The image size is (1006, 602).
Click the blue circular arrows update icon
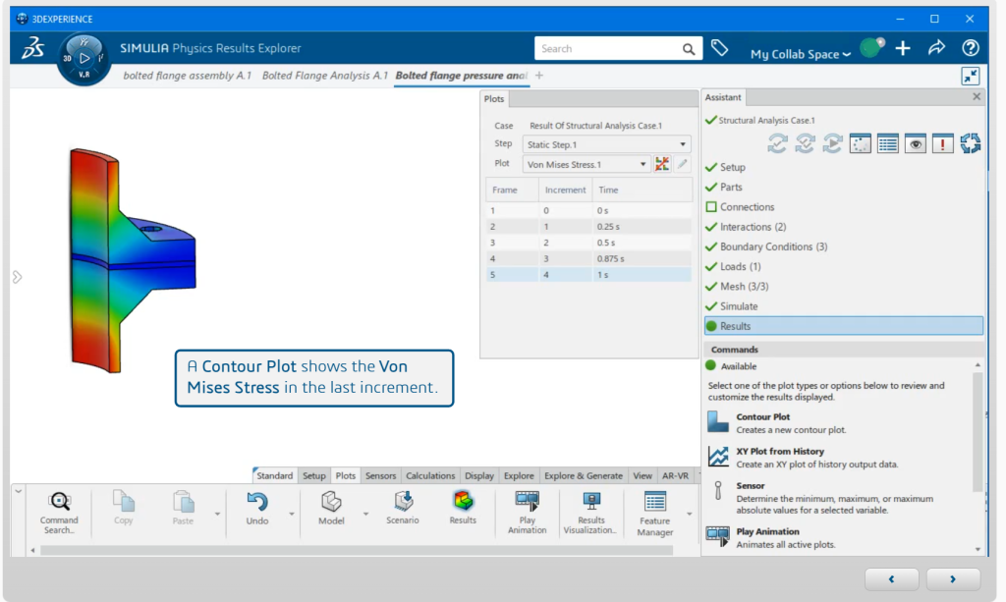(x=971, y=143)
